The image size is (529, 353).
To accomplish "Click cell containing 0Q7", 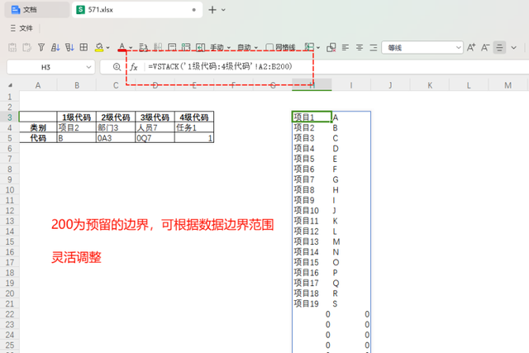I will coord(155,138).
